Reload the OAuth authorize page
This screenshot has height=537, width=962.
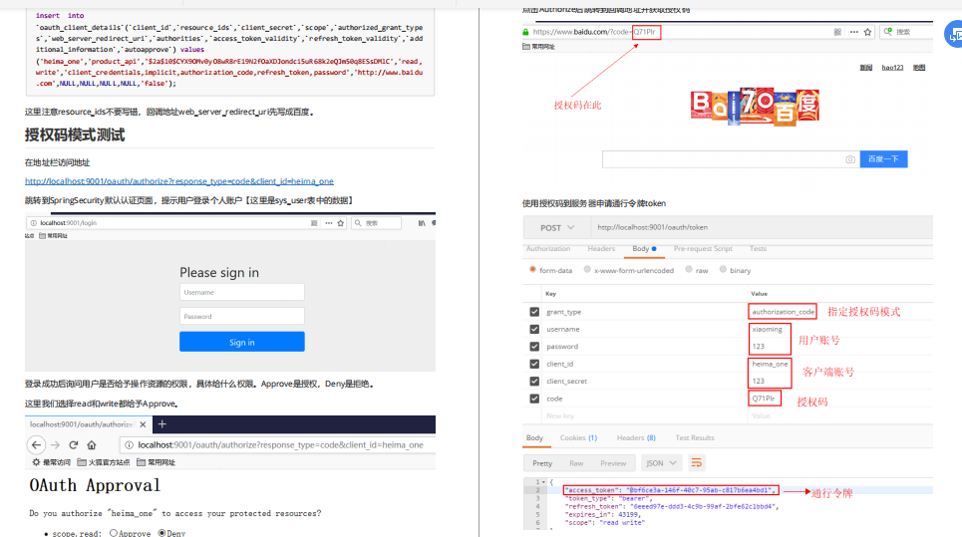pyautogui.click(x=74, y=445)
